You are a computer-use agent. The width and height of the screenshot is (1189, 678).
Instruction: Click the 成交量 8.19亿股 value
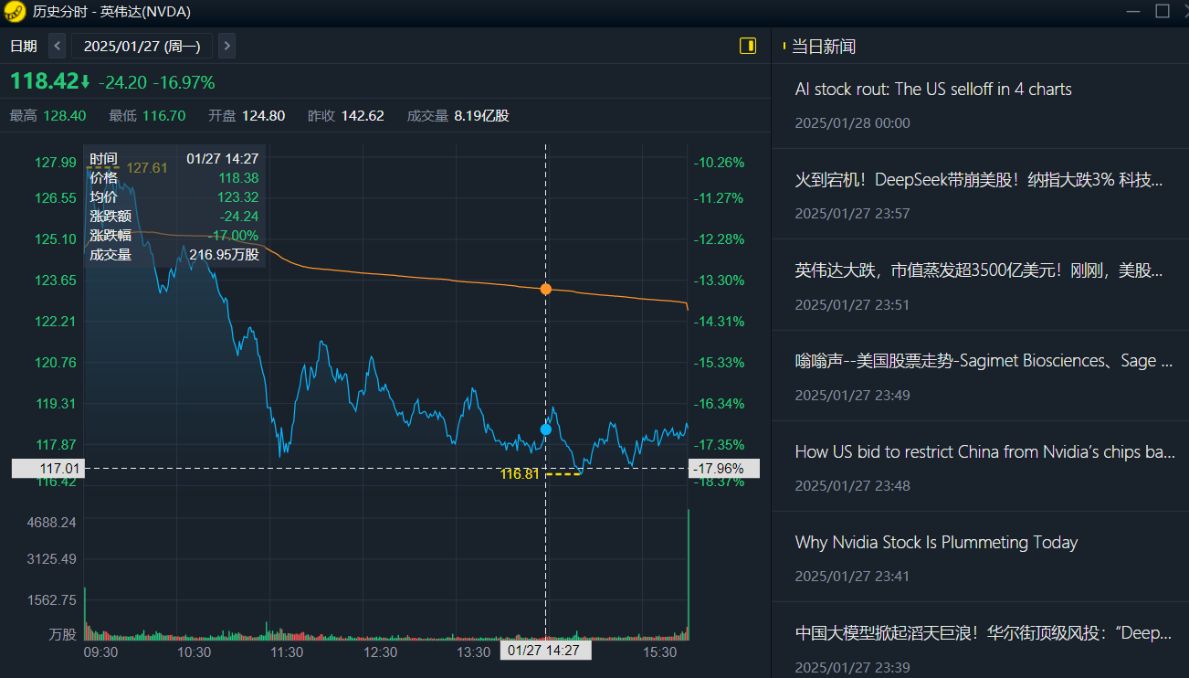481,116
